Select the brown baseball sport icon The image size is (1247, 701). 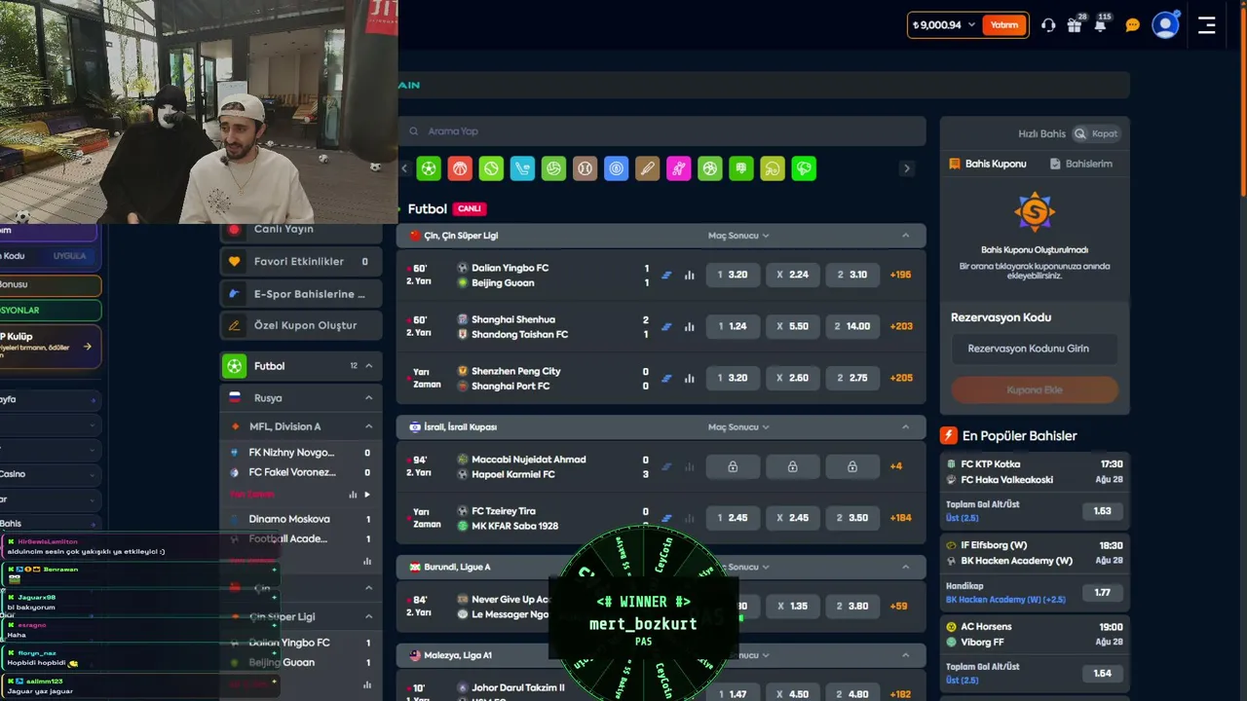[x=585, y=168]
